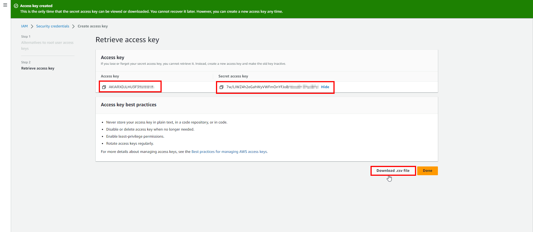Download the .csv file with credentials
The image size is (533, 232).
[393, 171]
